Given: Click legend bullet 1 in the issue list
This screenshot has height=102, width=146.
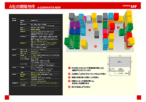Looking at the screenshot, I should (69, 68).
